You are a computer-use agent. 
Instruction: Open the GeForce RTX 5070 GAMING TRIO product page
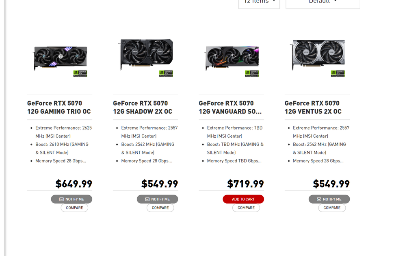click(59, 107)
